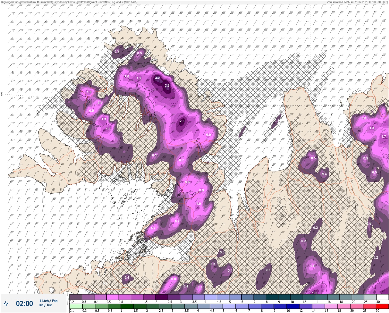This screenshot has width=389, height=313.
Task: Click the Rigning/skúrir map title text
Action: (x=69, y=2)
